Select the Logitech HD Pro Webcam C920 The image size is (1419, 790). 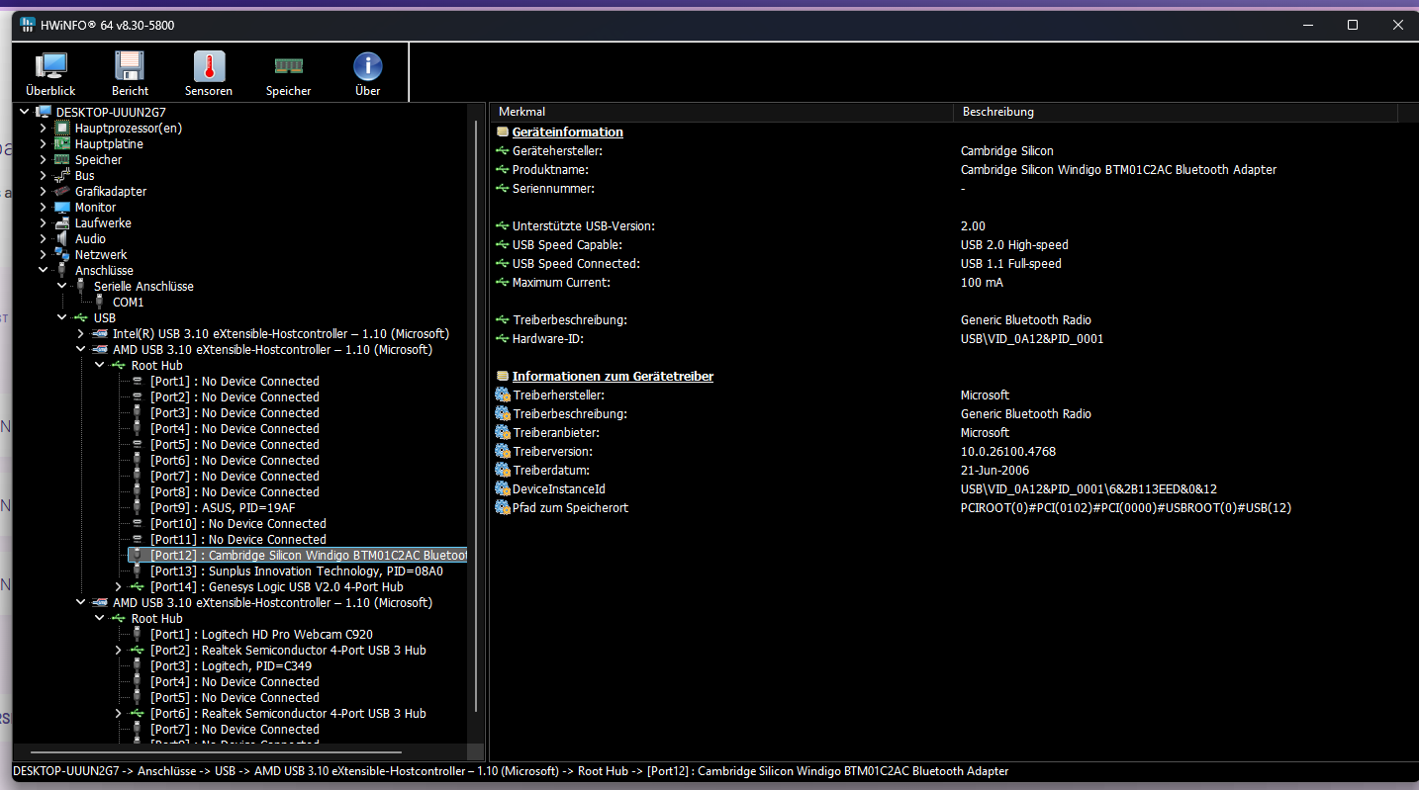click(x=261, y=634)
